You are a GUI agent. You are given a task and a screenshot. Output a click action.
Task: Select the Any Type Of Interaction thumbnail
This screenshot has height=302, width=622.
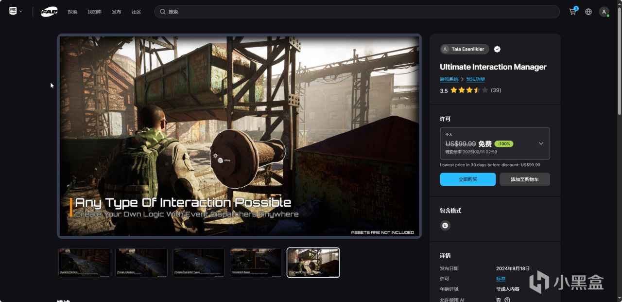point(313,263)
